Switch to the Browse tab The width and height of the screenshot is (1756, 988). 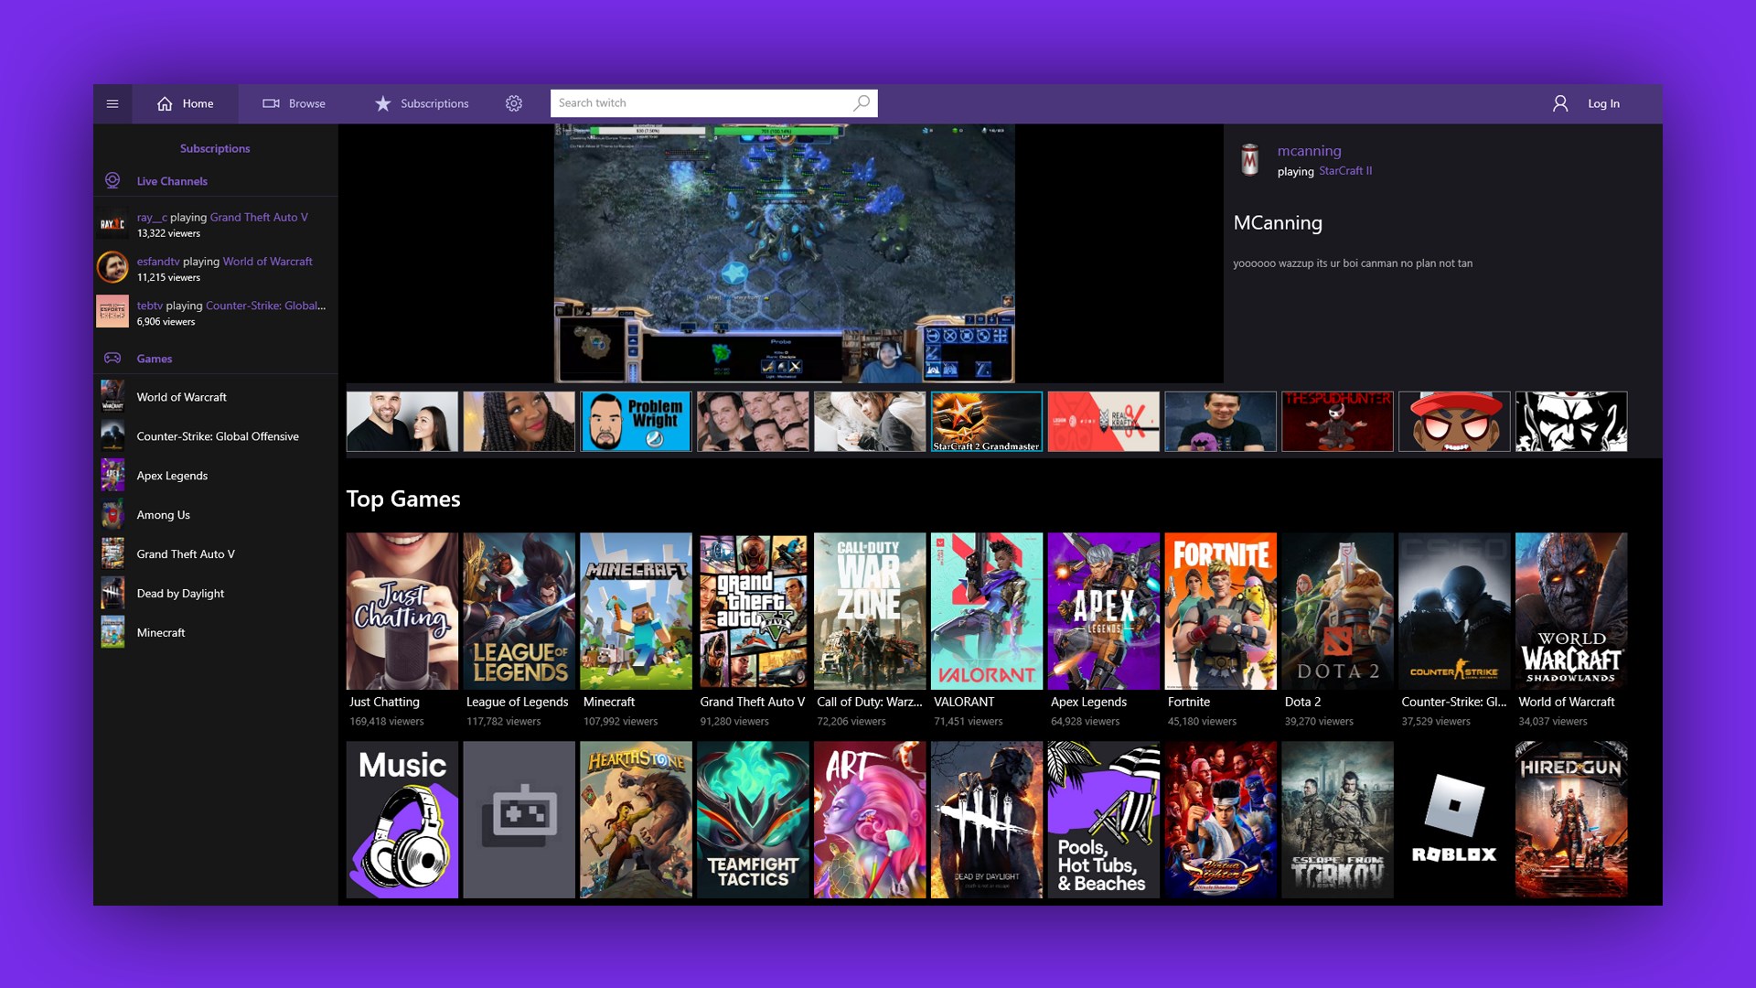[294, 103]
